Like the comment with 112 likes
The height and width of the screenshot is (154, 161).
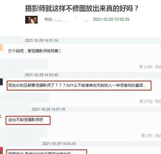[x=146, y=101]
